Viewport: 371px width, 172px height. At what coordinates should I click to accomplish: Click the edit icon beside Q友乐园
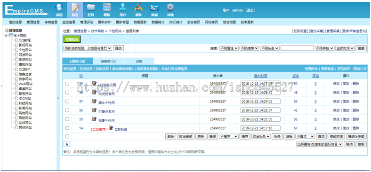(x=111, y=128)
